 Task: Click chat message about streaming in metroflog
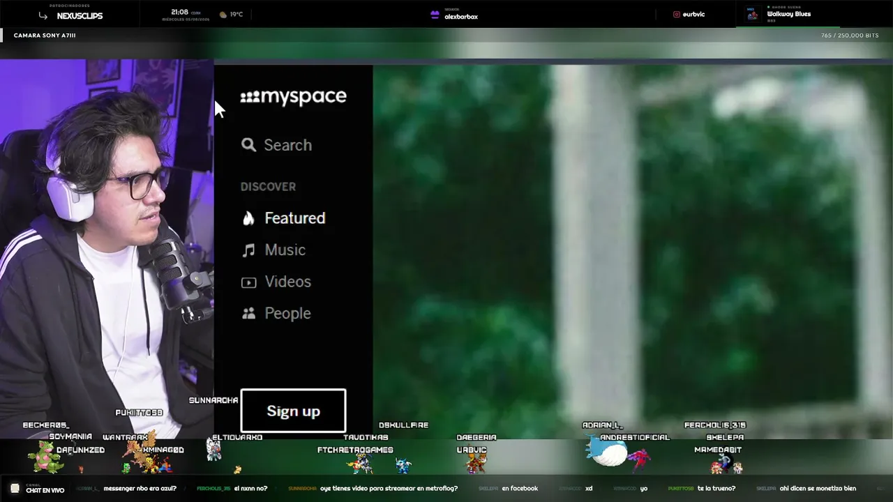pos(389,489)
